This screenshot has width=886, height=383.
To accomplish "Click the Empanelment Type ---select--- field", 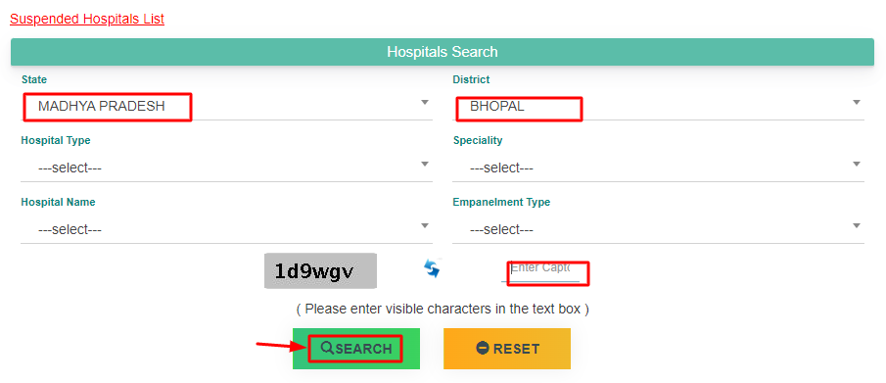I will click(x=658, y=229).
